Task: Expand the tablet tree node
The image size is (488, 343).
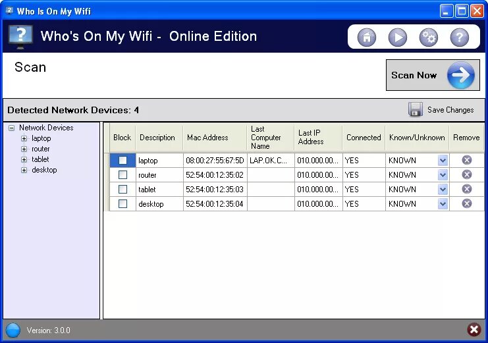Action: coord(24,160)
